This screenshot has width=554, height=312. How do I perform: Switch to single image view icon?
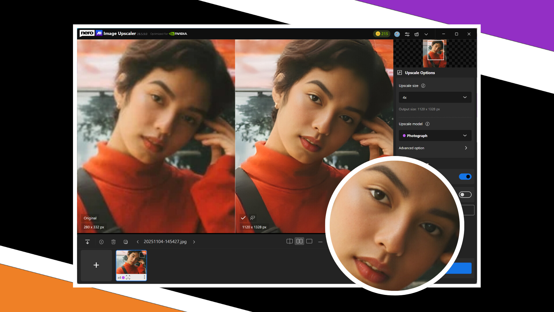[309, 241]
